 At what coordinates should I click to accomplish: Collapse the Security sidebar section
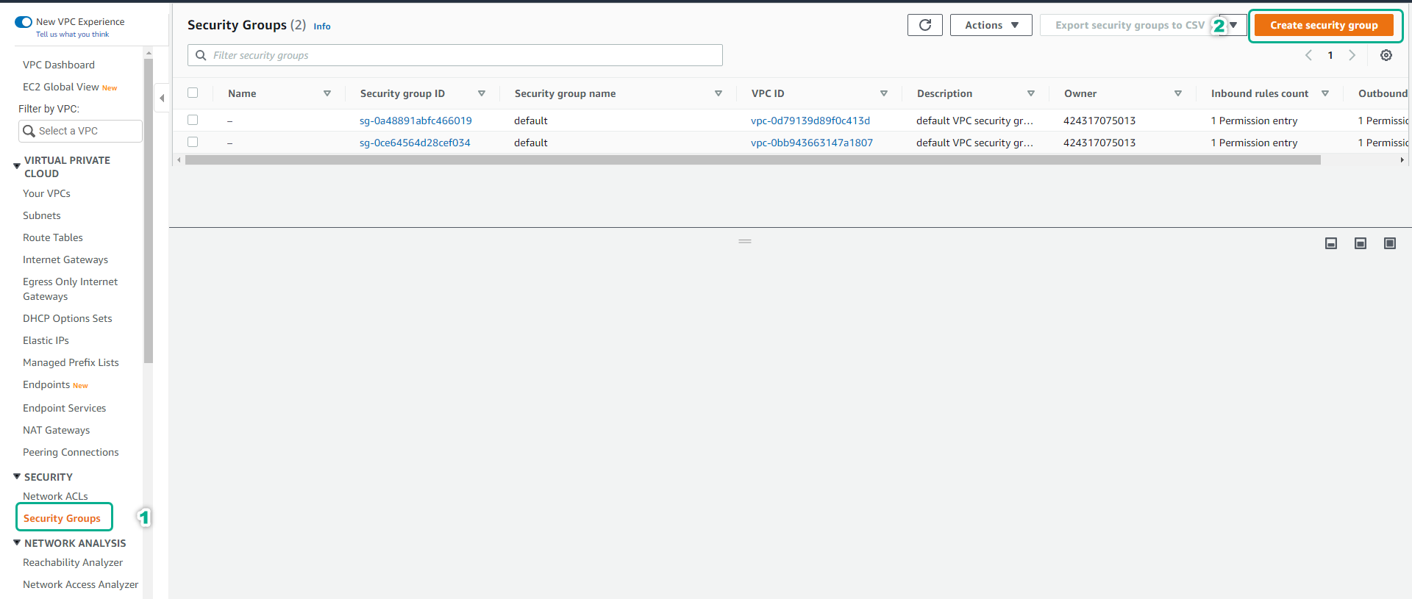(x=17, y=476)
